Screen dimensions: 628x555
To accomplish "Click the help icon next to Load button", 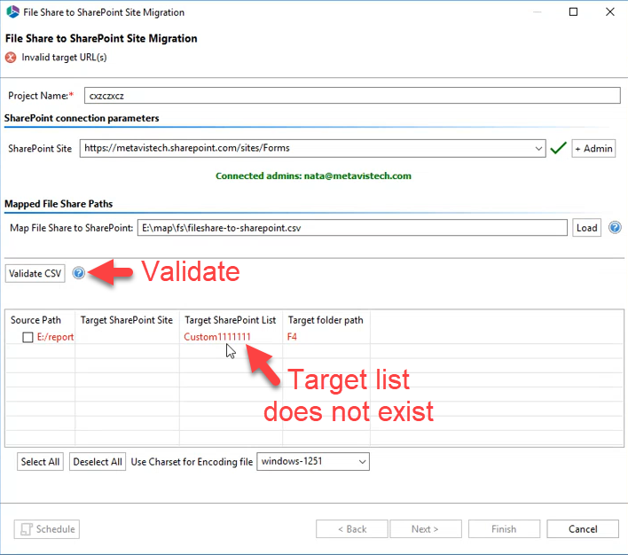I will click(615, 228).
